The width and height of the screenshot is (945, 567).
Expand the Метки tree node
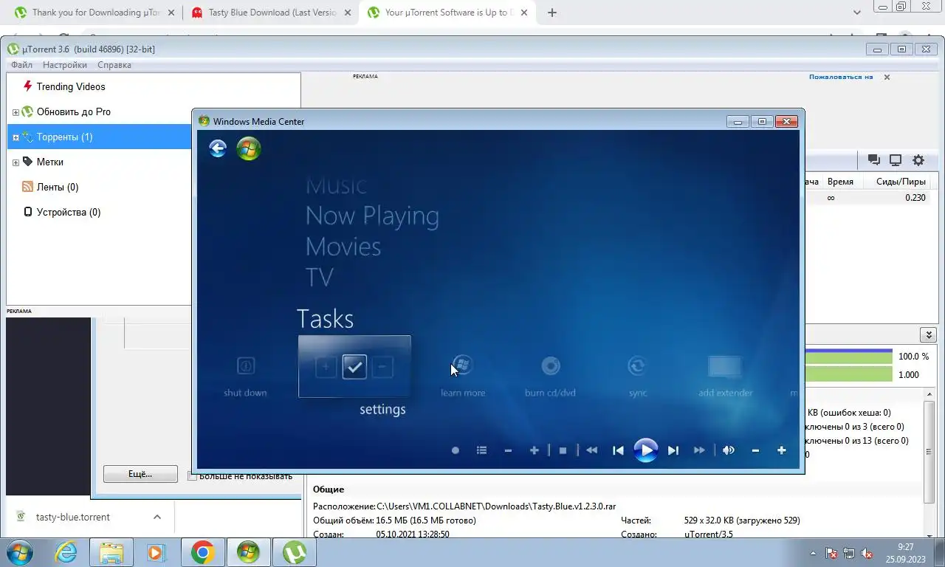pyautogui.click(x=16, y=162)
